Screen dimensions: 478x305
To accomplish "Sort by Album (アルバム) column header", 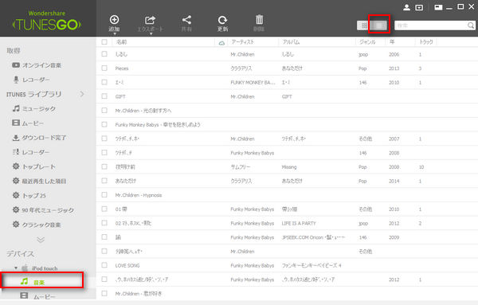I will pos(291,42).
